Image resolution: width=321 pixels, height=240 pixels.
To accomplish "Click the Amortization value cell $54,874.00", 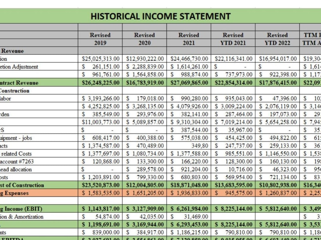I will [x=100, y=217].
